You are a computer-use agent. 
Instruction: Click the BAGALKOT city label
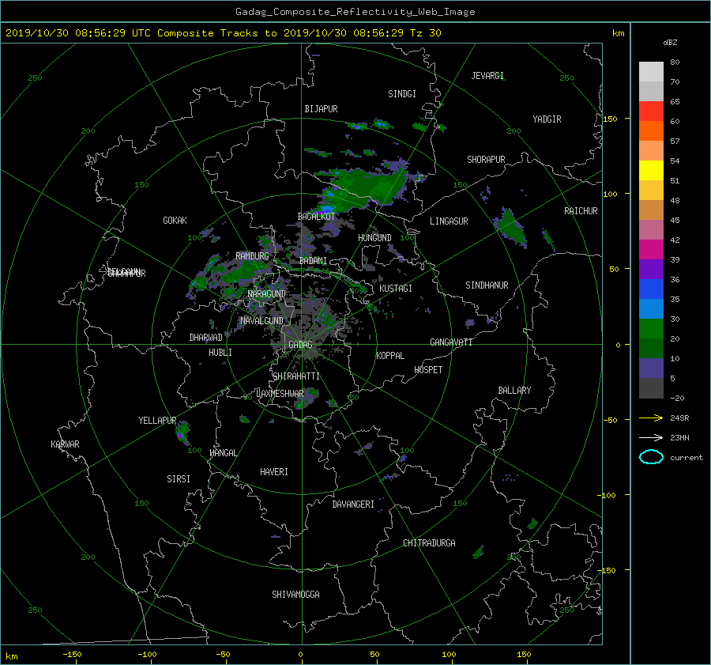click(x=316, y=217)
